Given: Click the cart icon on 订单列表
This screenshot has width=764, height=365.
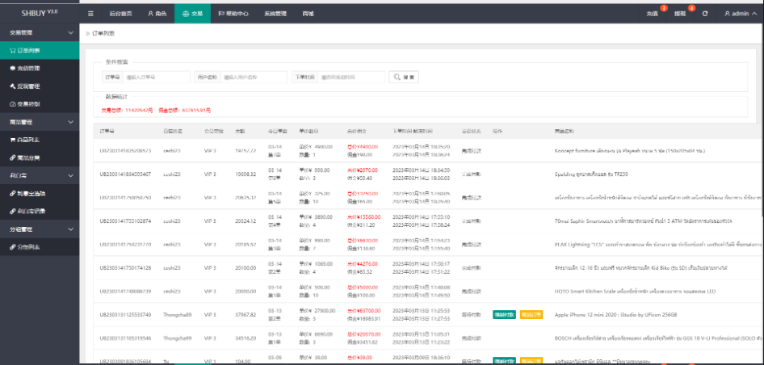Looking at the screenshot, I should tap(13, 50).
